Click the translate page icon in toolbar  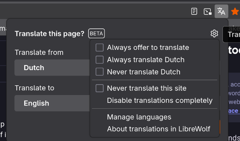(x=221, y=11)
